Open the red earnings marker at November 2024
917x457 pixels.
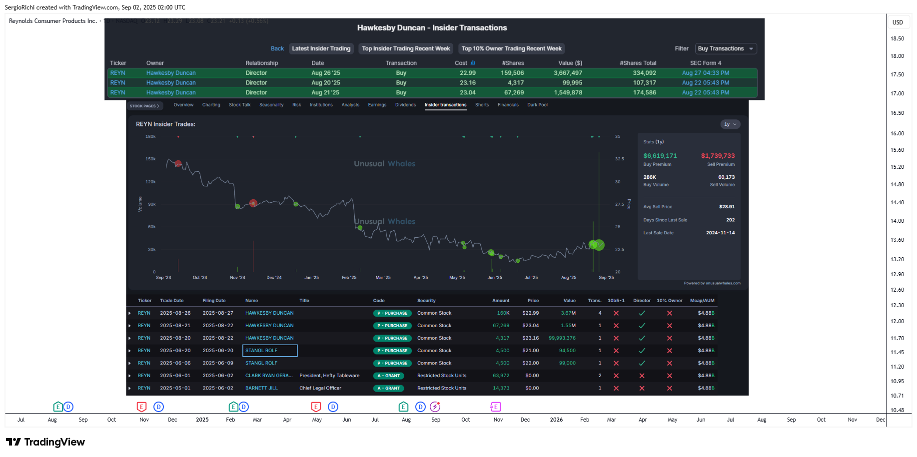click(x=142, y=407)
